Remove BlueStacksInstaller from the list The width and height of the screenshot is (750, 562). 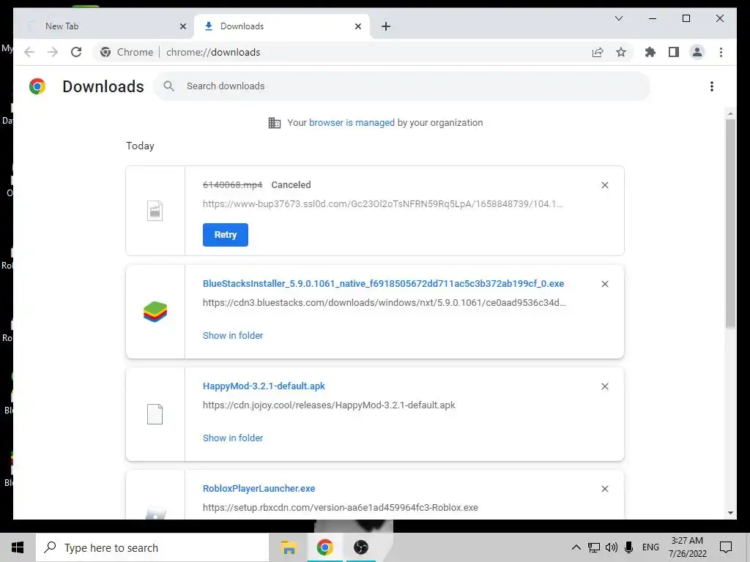point(604,284)
